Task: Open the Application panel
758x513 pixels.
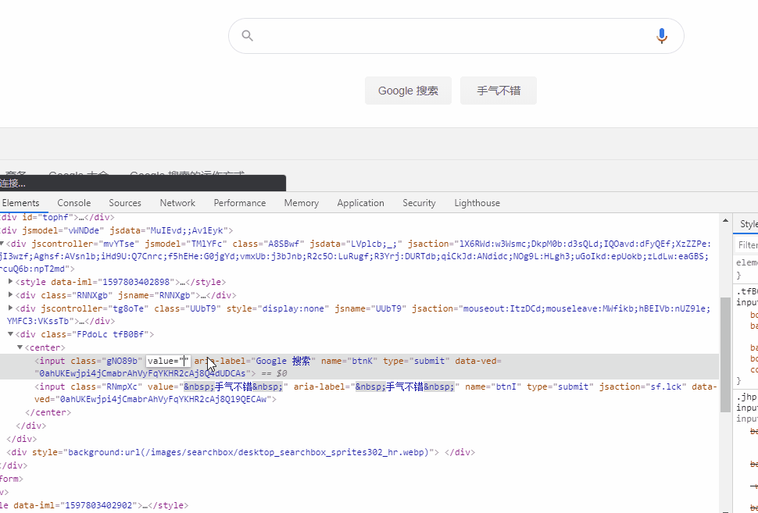Action: [360, 203]
